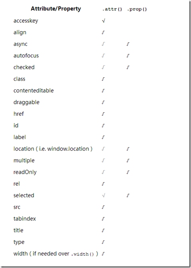This screenshot has width=191, height=268.
Task: Click the .prop() checkmark for location row
Action: 128,149
